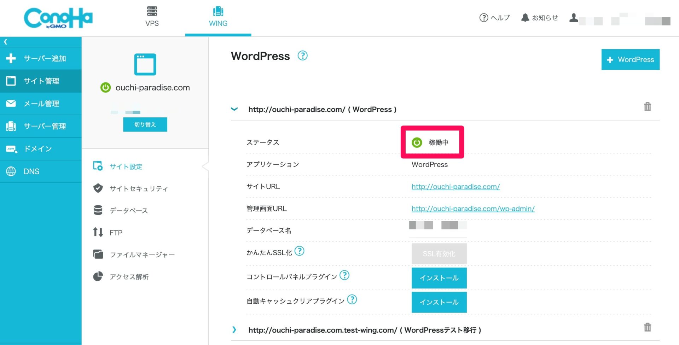Switch to the VPS tab
The image size is (679, 345).
click(152, 17)
